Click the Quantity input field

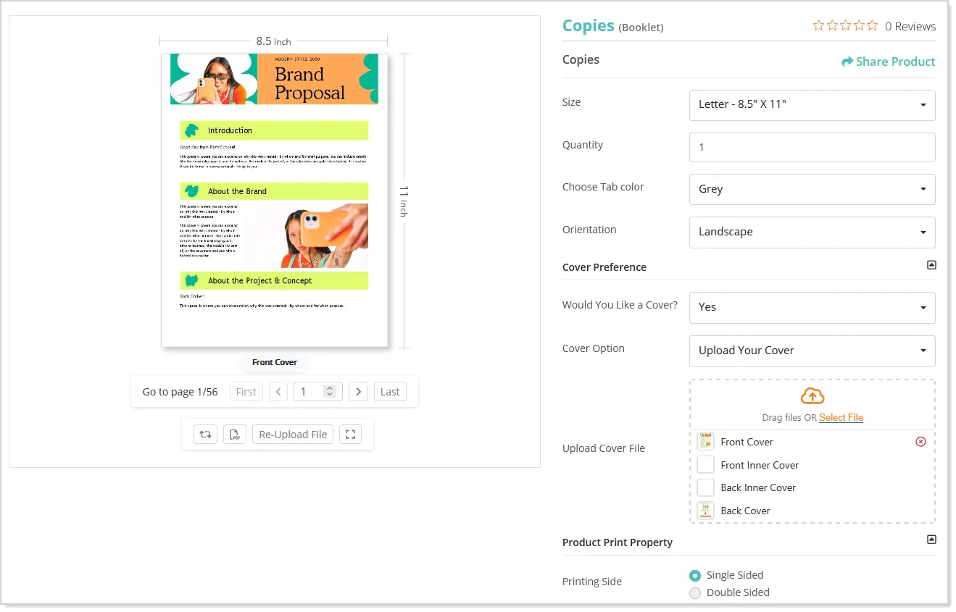click(812, 148)
